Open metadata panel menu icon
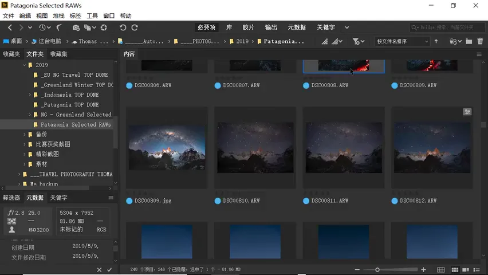 point(111,198)
